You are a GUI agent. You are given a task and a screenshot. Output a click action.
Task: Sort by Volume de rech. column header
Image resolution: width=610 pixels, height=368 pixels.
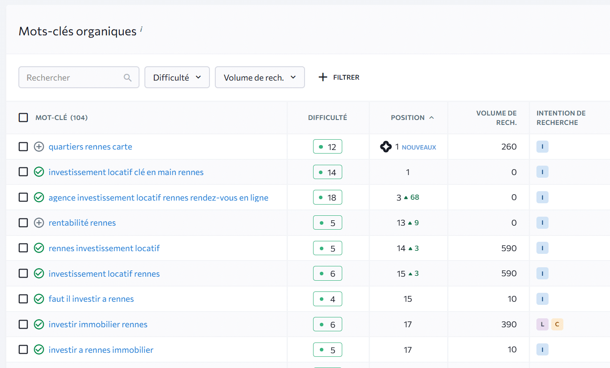pyautogui.click(x=496, y=118)
